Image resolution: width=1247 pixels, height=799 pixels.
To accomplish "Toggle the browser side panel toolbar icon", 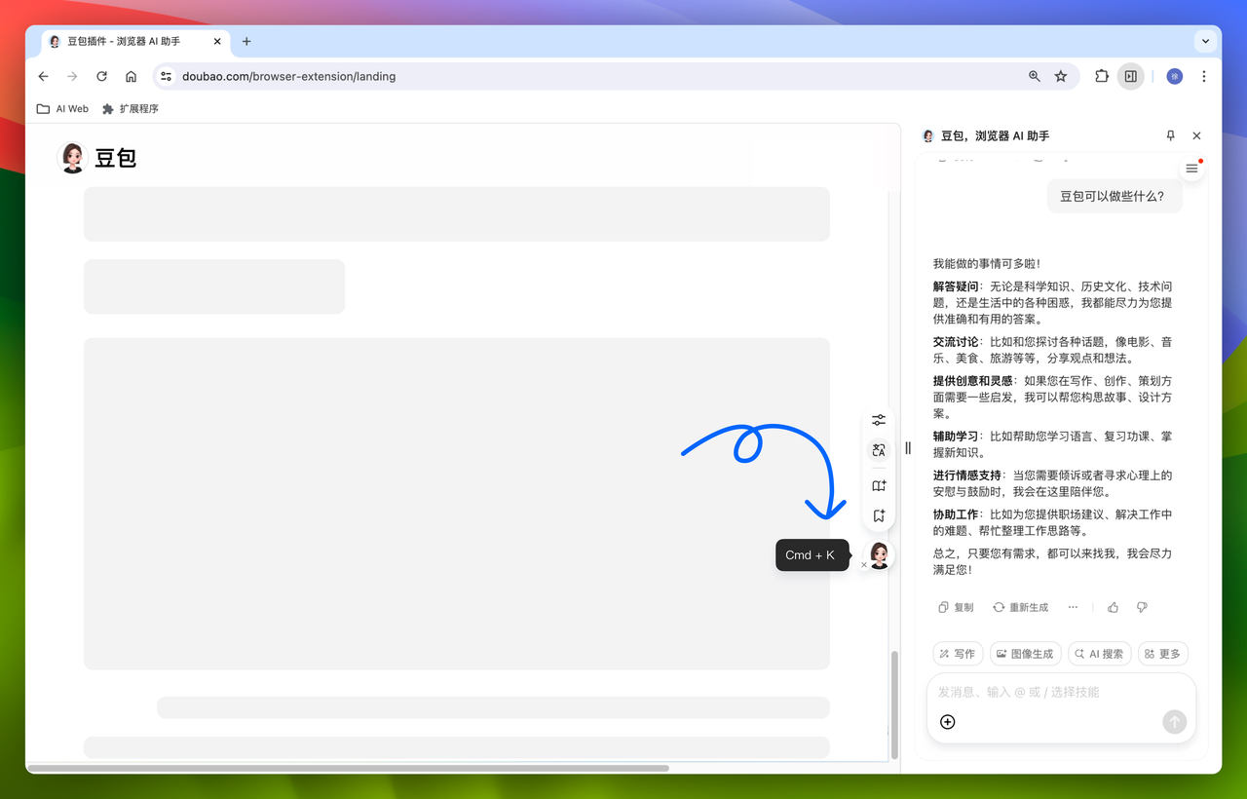I will click(1130, 76).
